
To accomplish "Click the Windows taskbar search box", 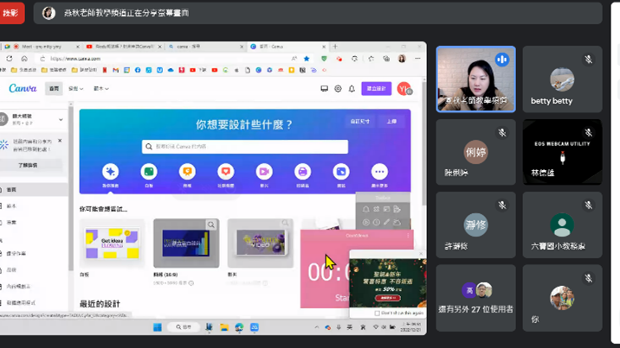I will coord(183,327).
